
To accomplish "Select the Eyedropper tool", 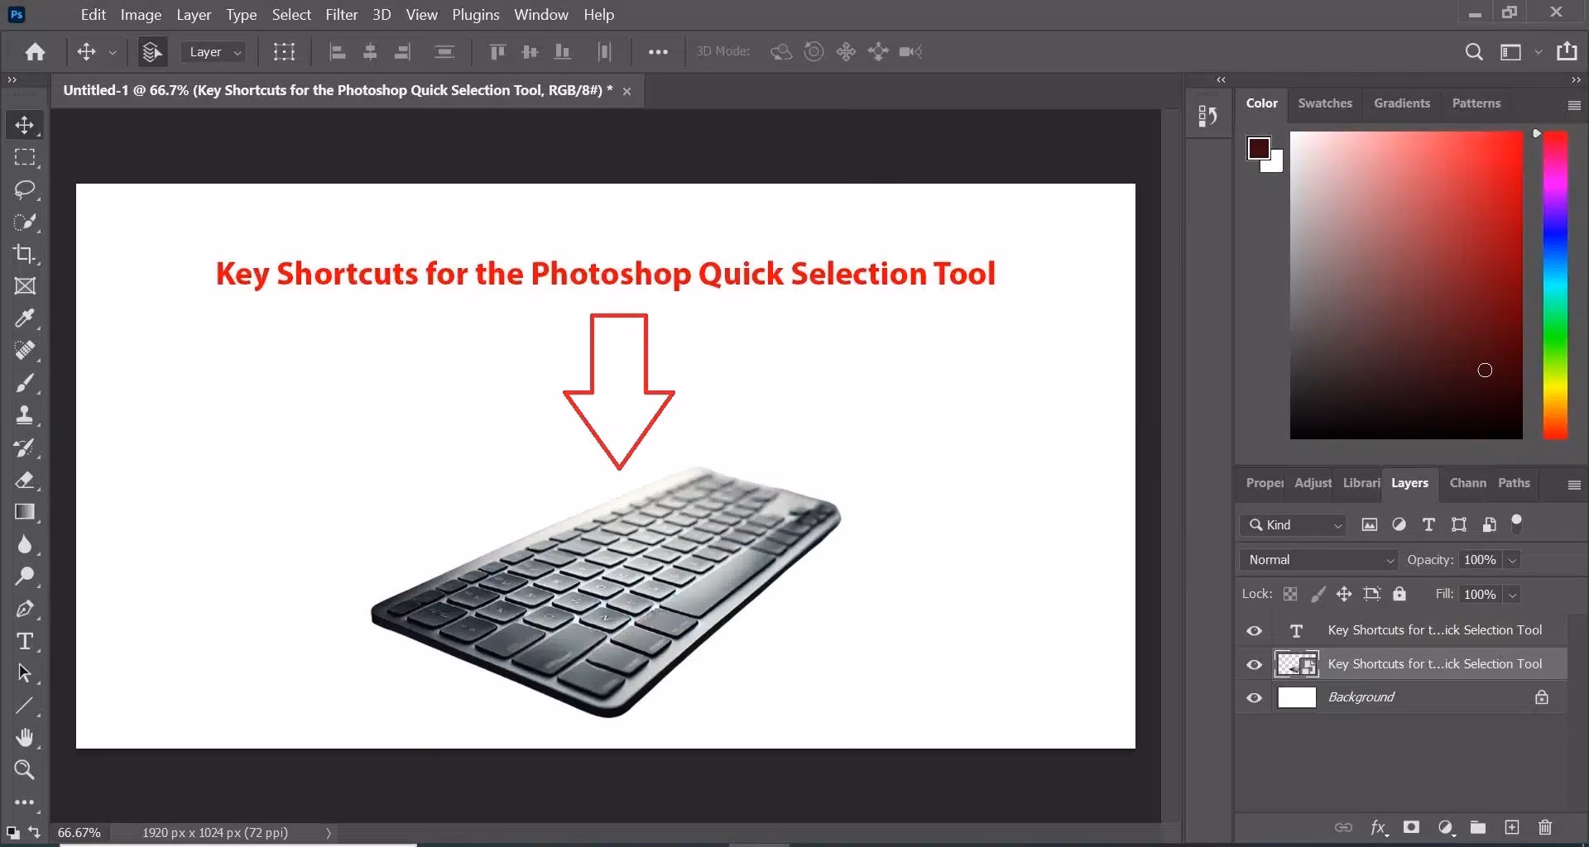I will [25, 318].
